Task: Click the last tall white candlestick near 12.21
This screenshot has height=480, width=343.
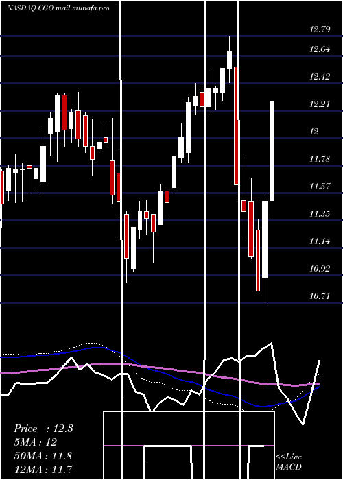Action: click(272, 152)
